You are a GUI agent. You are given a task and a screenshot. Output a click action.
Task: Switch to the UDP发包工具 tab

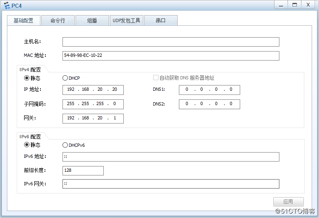(x=127, y=20)
